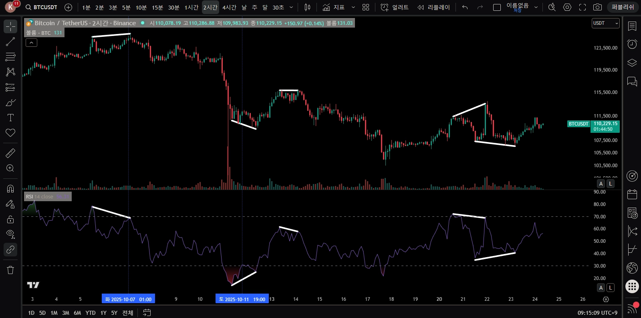This screenshot has height=318, width=641.
Task: Open the chat bubbles panel
Action: (632, 82)
